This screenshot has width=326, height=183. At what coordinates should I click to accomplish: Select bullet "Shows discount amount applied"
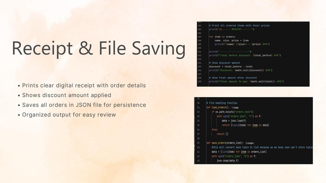[x=67, y=95]
